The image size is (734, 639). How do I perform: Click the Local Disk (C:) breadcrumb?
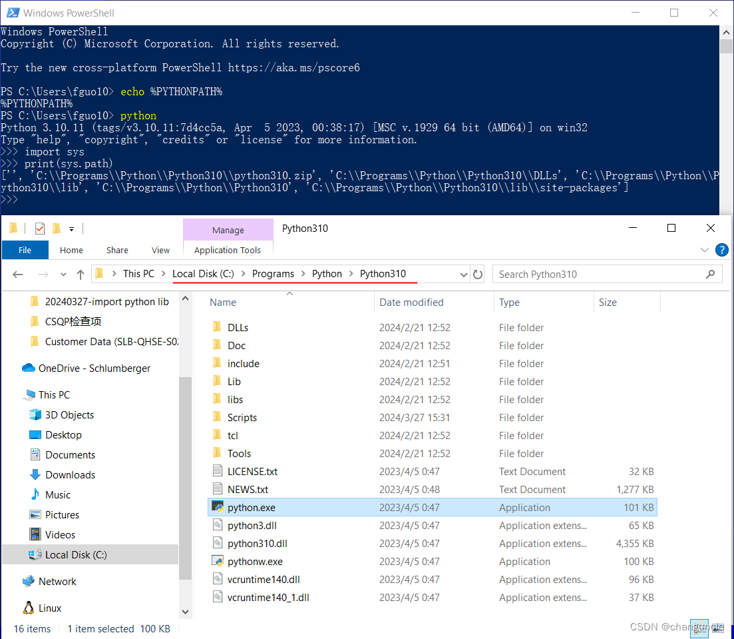[x=203, y=274]
